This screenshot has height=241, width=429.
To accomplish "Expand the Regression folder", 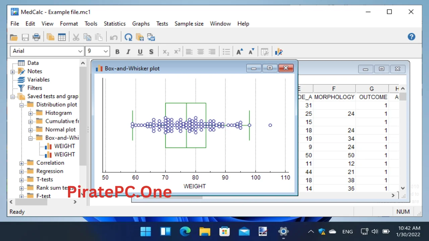I will pos(21,172).
